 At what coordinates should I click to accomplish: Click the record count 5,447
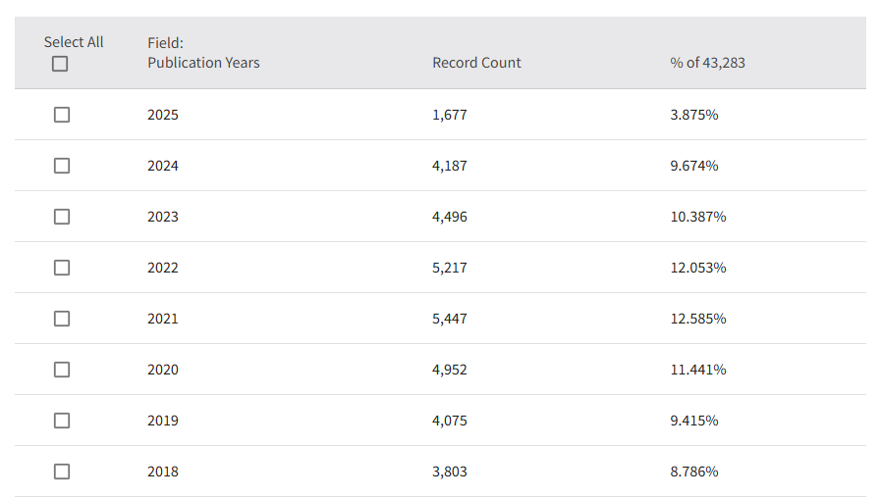pyautogui.click(x=450, y=319)
